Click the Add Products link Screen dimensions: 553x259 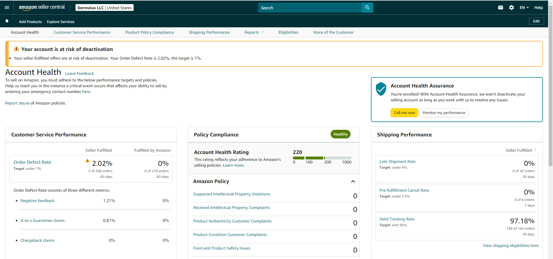tap(30, 22)
